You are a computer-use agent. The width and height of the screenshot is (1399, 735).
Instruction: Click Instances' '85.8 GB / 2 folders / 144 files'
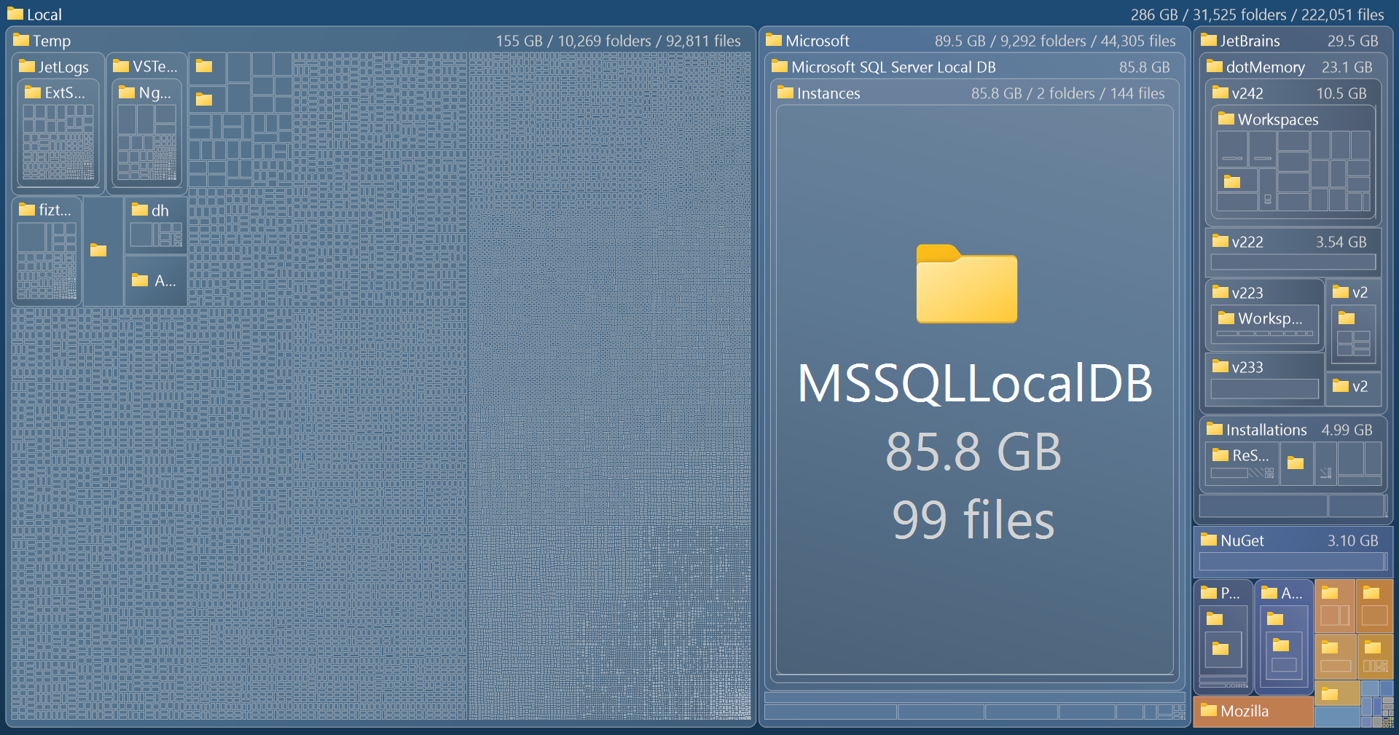click(1067, 93)
